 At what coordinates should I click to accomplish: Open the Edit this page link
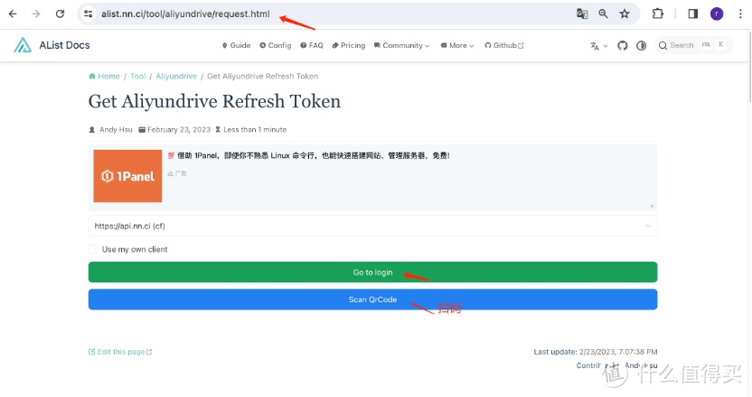coord(120,352)
